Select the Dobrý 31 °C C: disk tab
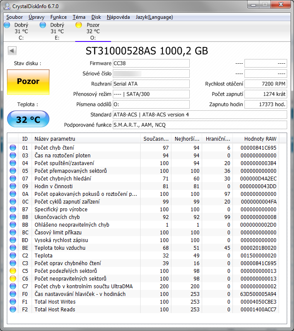294x331 pixels. (21, 31)
